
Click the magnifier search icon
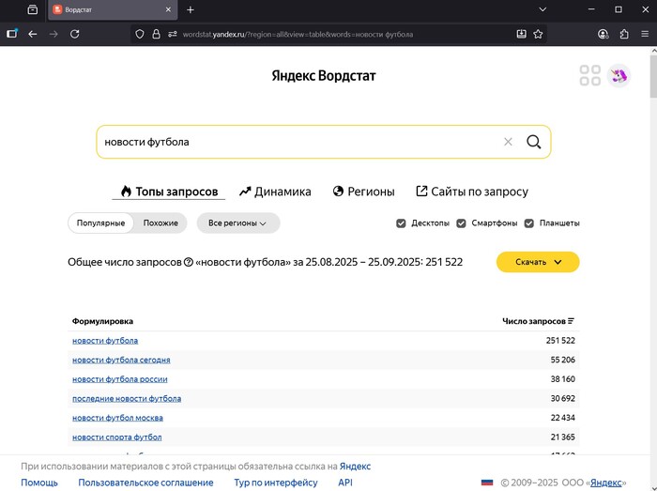533,142
